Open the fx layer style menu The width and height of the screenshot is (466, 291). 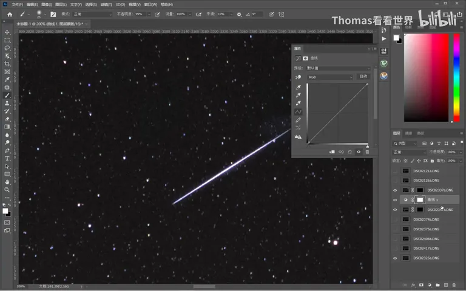point(413,285)
